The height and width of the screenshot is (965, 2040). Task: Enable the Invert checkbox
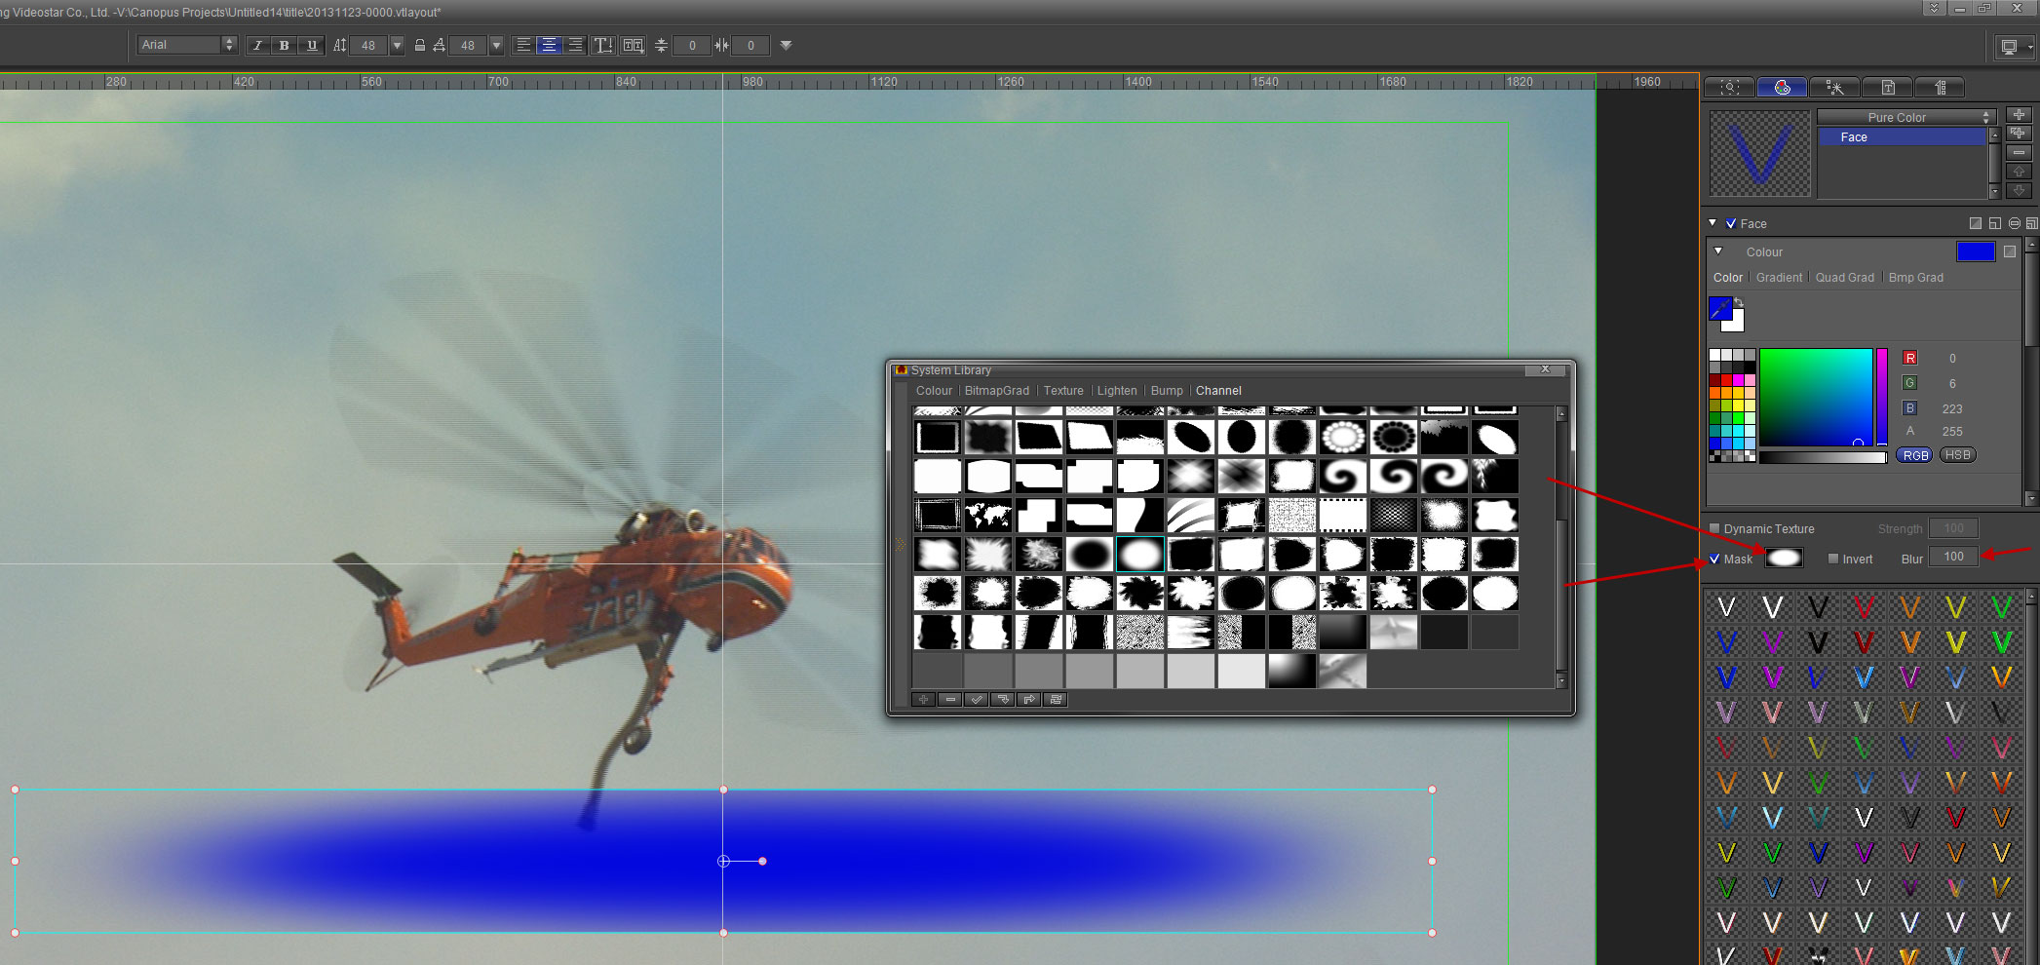pyautogui.click(x=1833, y=559)
